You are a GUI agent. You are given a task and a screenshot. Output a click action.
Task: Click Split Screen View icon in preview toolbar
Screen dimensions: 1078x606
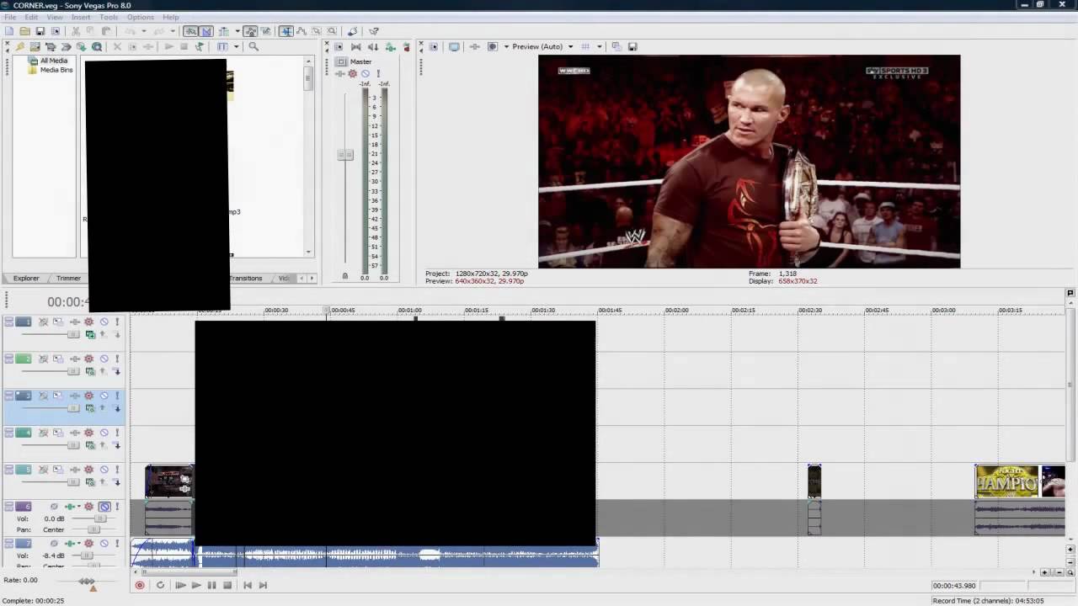click(493, 46)
